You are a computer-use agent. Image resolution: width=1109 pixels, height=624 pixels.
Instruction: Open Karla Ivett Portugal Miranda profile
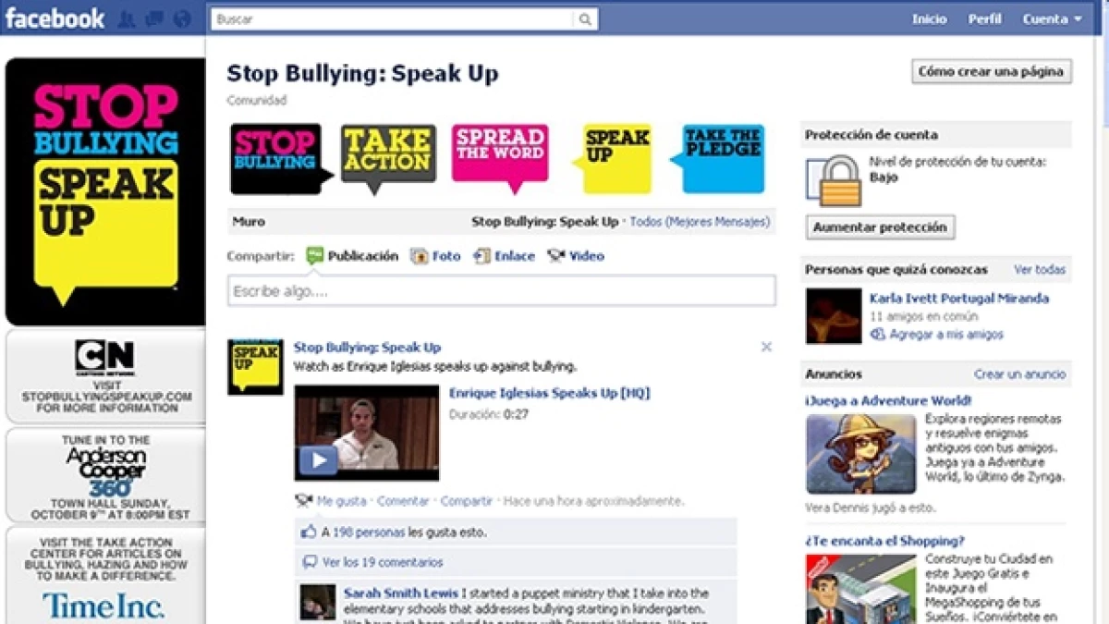point(959,299)
